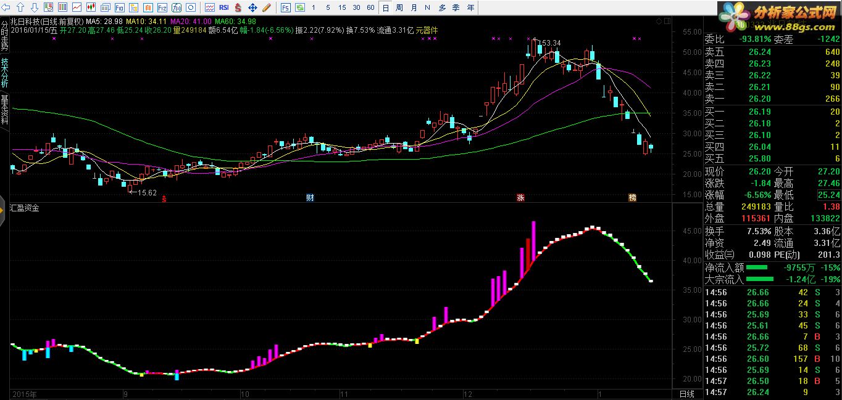Select the blue four-way move arrows tool

(x=252, y=7)
